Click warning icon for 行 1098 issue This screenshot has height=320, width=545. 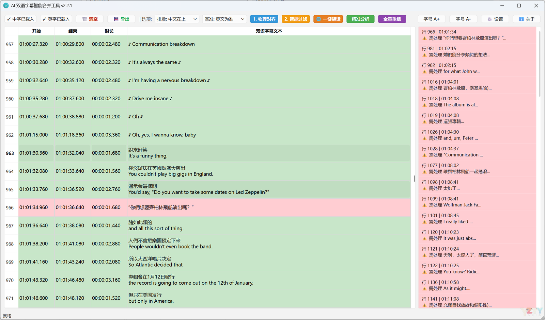pyautogui.click(x=424, y=188)
